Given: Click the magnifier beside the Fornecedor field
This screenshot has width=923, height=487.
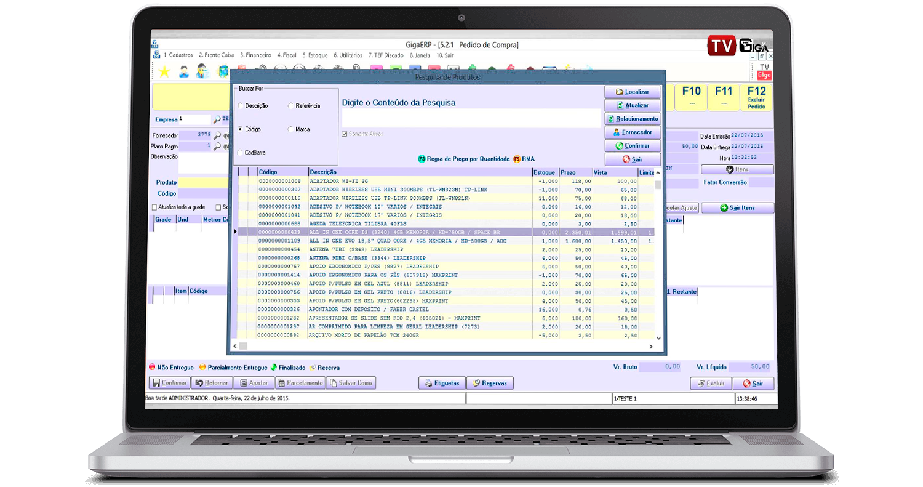Looking at the screenshot, I should (x=217, y=135).
